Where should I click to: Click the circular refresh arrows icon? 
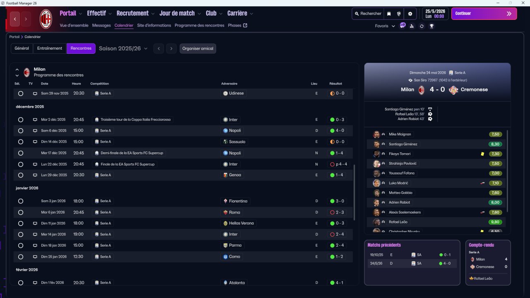[422, 26]
